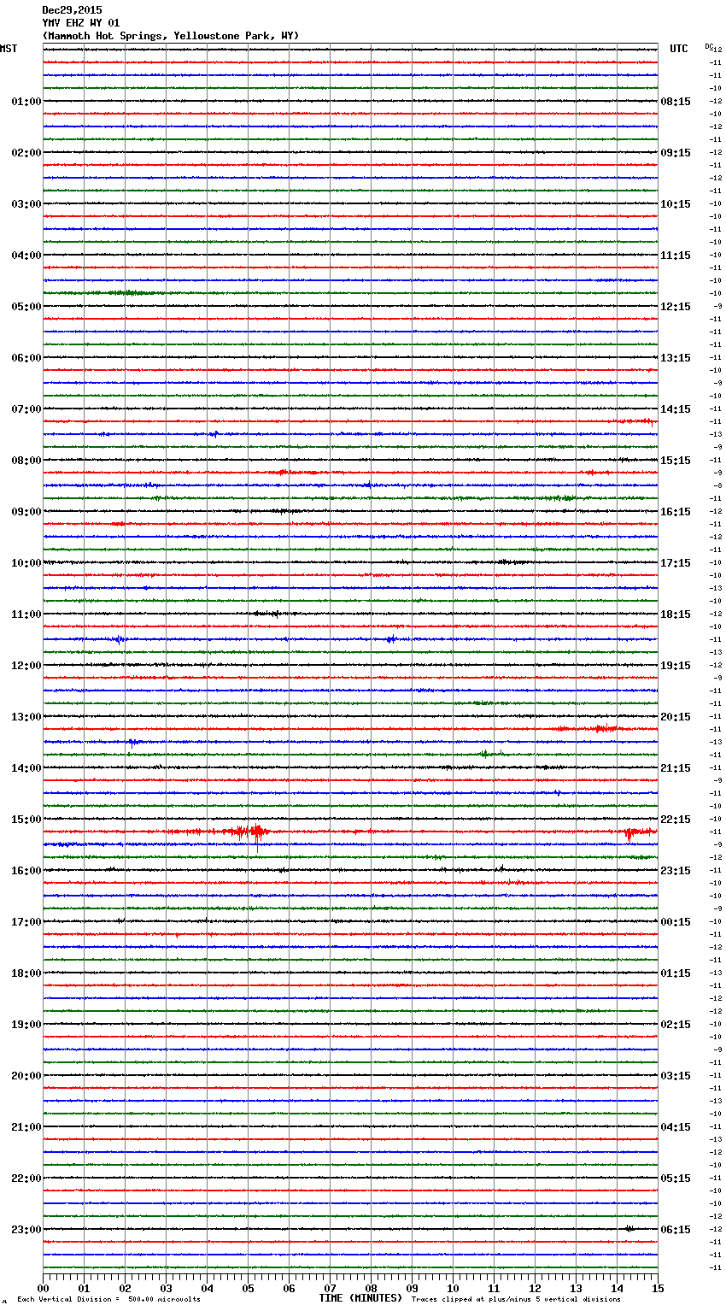Select the 18:00 MST row label

[x=26, y=973]
